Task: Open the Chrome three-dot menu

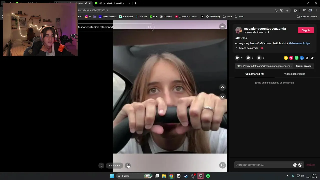Action: pos(316,10)
